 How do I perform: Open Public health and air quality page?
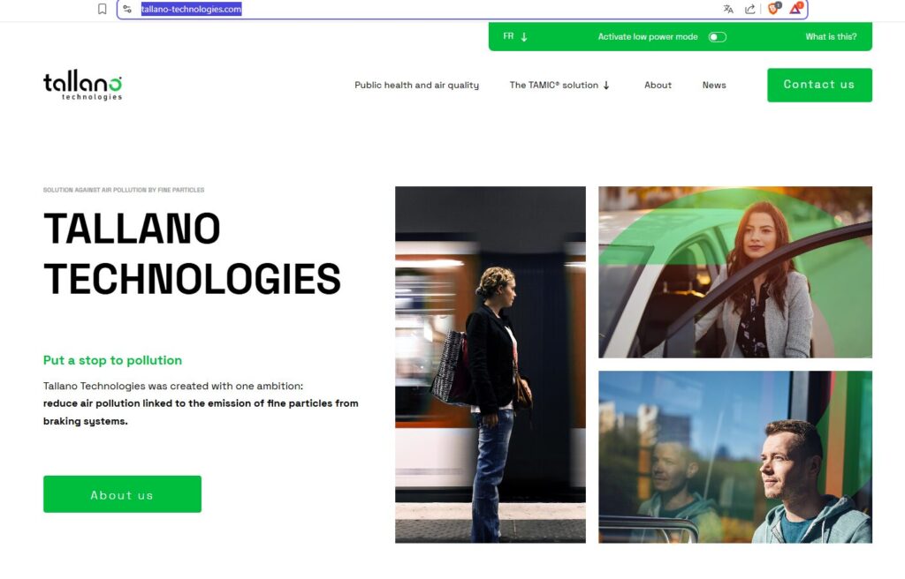pos(417,86)
